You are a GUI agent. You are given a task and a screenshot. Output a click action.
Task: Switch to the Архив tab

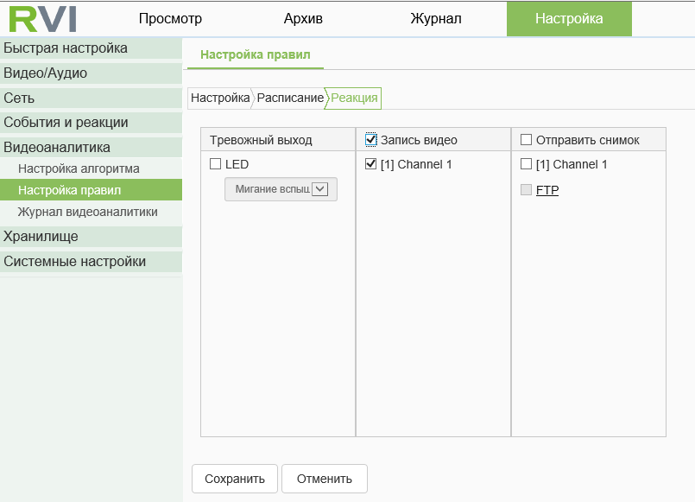[x=303, y=19]
